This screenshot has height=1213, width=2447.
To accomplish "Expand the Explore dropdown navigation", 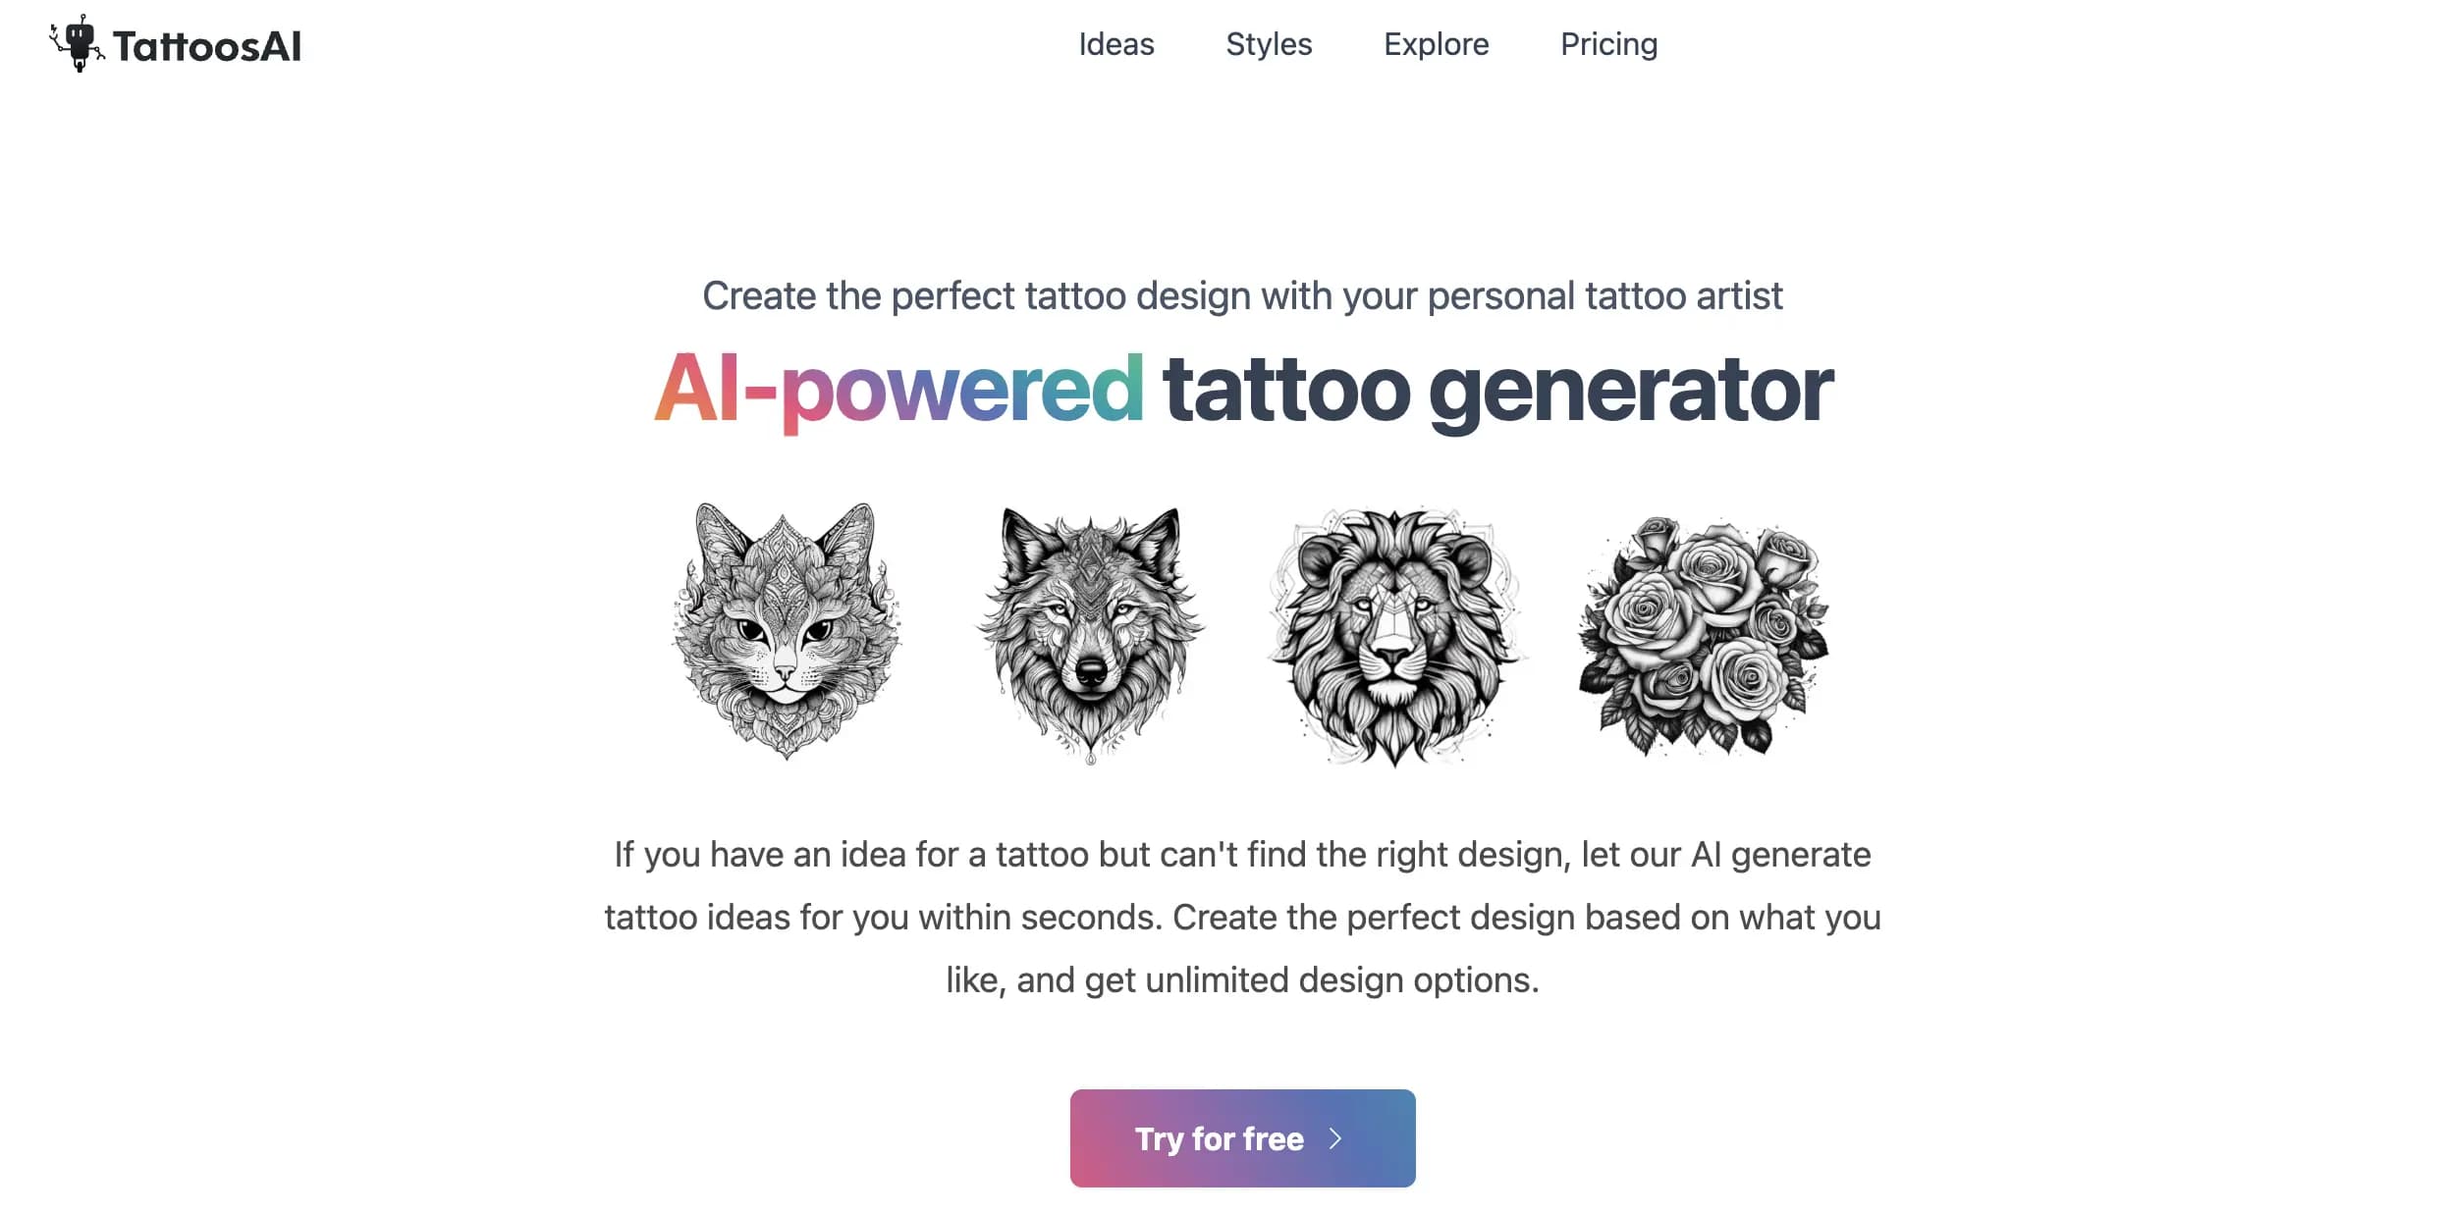I will (1436, 45).
